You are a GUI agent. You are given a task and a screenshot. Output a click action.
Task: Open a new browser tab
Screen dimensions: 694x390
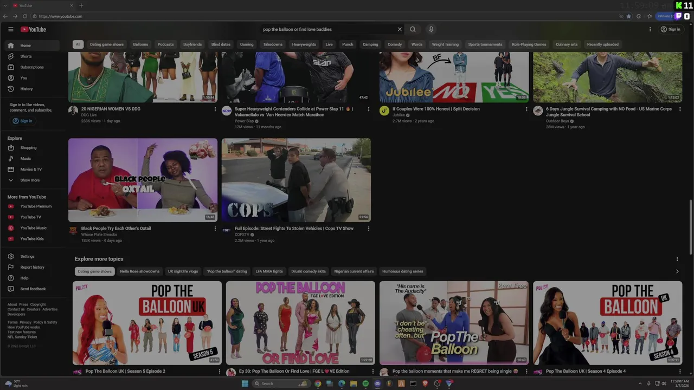[x=81, y=5]
